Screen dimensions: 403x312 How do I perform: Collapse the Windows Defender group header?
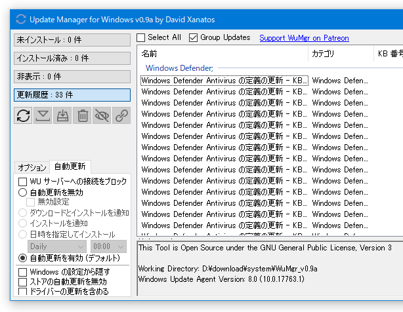point(179,68)
